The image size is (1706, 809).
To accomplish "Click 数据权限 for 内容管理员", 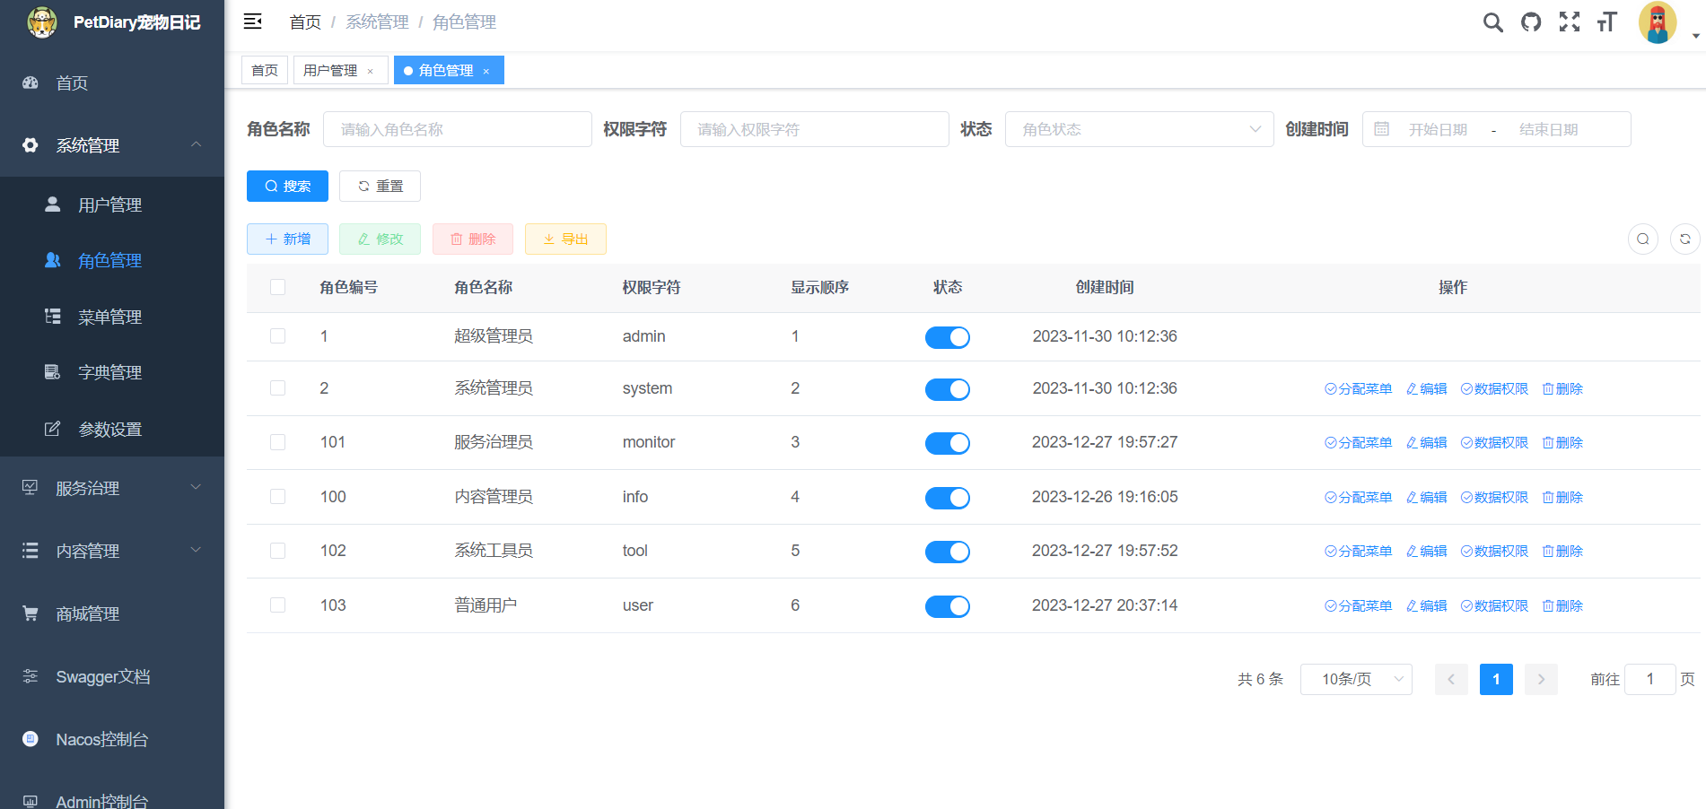I will tap(1494, 497).
